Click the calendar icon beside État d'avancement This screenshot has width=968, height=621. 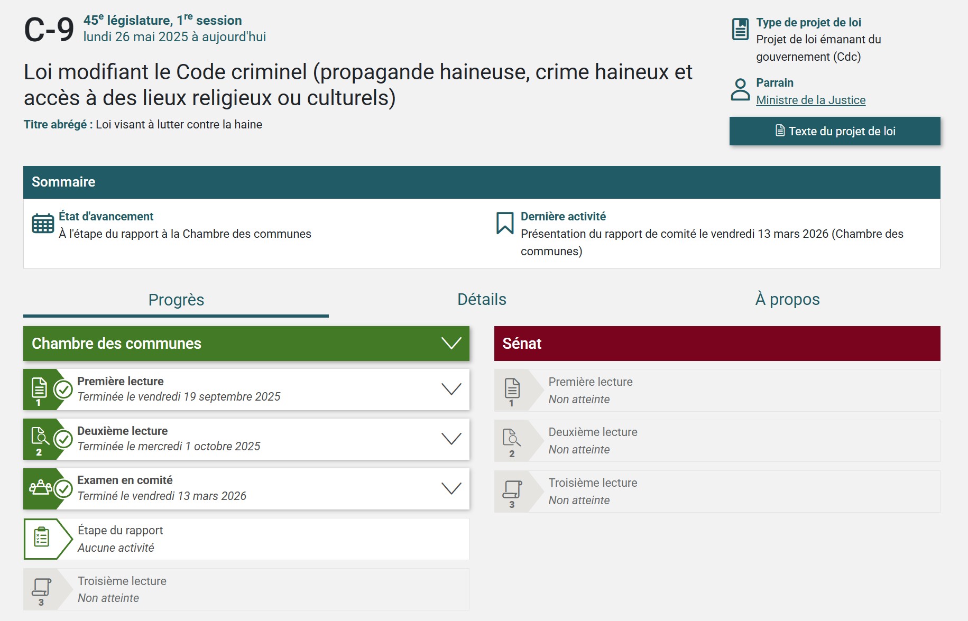[x=43, y=223]
